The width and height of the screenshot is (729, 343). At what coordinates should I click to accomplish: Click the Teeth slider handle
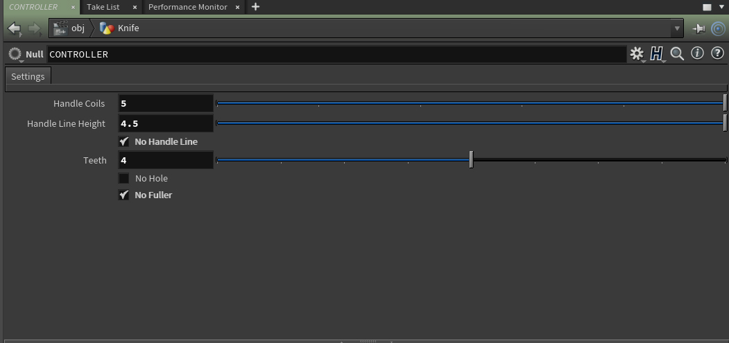click(471, 160)
